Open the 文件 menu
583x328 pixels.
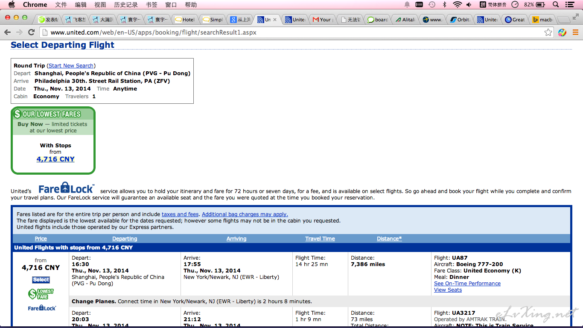[61, 5]
